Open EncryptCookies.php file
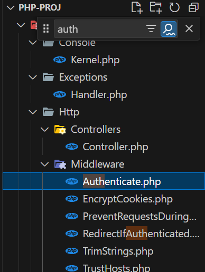205x272 pixels. [x=128, y=199]
